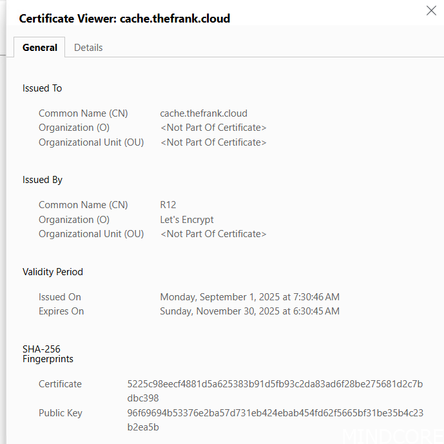Screen dimensions: 444x444
Task: Click the Public Key fingerprint label
Action: click(x=61, y=413)
